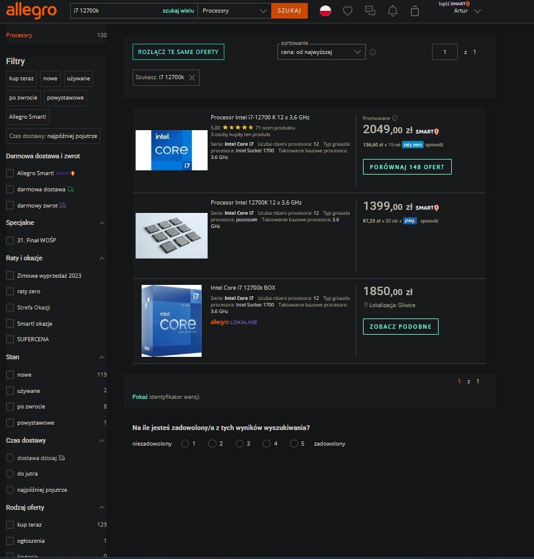Check the 'używane' condition checkbox

(x=10, y=390)
